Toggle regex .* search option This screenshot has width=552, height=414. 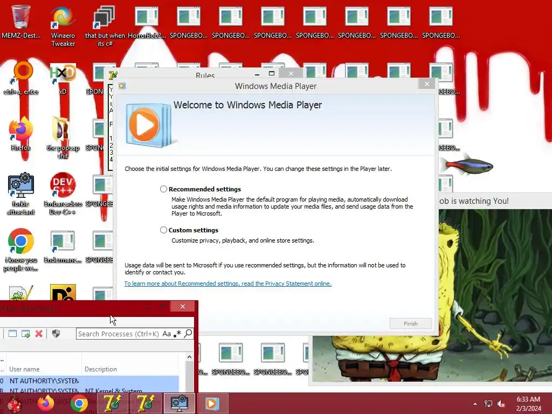tap(177, 333)
